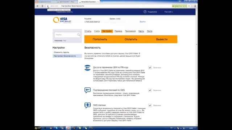This screenshot has width=232, height=130.
Task: Switch to the first browser tab
Action: (x=45, y=2)
